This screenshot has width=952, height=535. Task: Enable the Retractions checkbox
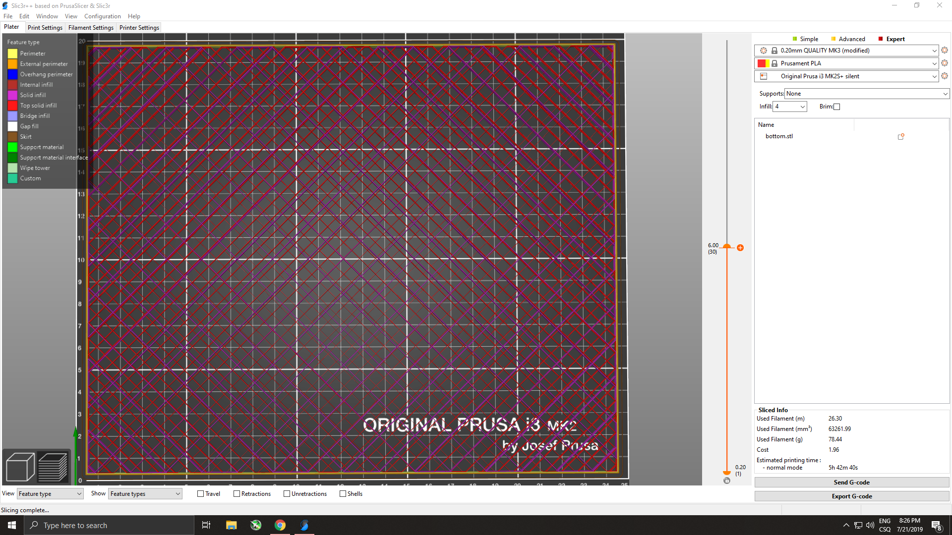[237, 494]
